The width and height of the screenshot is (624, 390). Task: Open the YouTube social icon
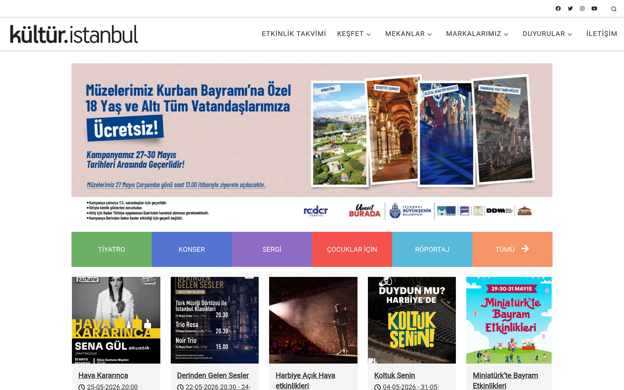tap(595, 9)
